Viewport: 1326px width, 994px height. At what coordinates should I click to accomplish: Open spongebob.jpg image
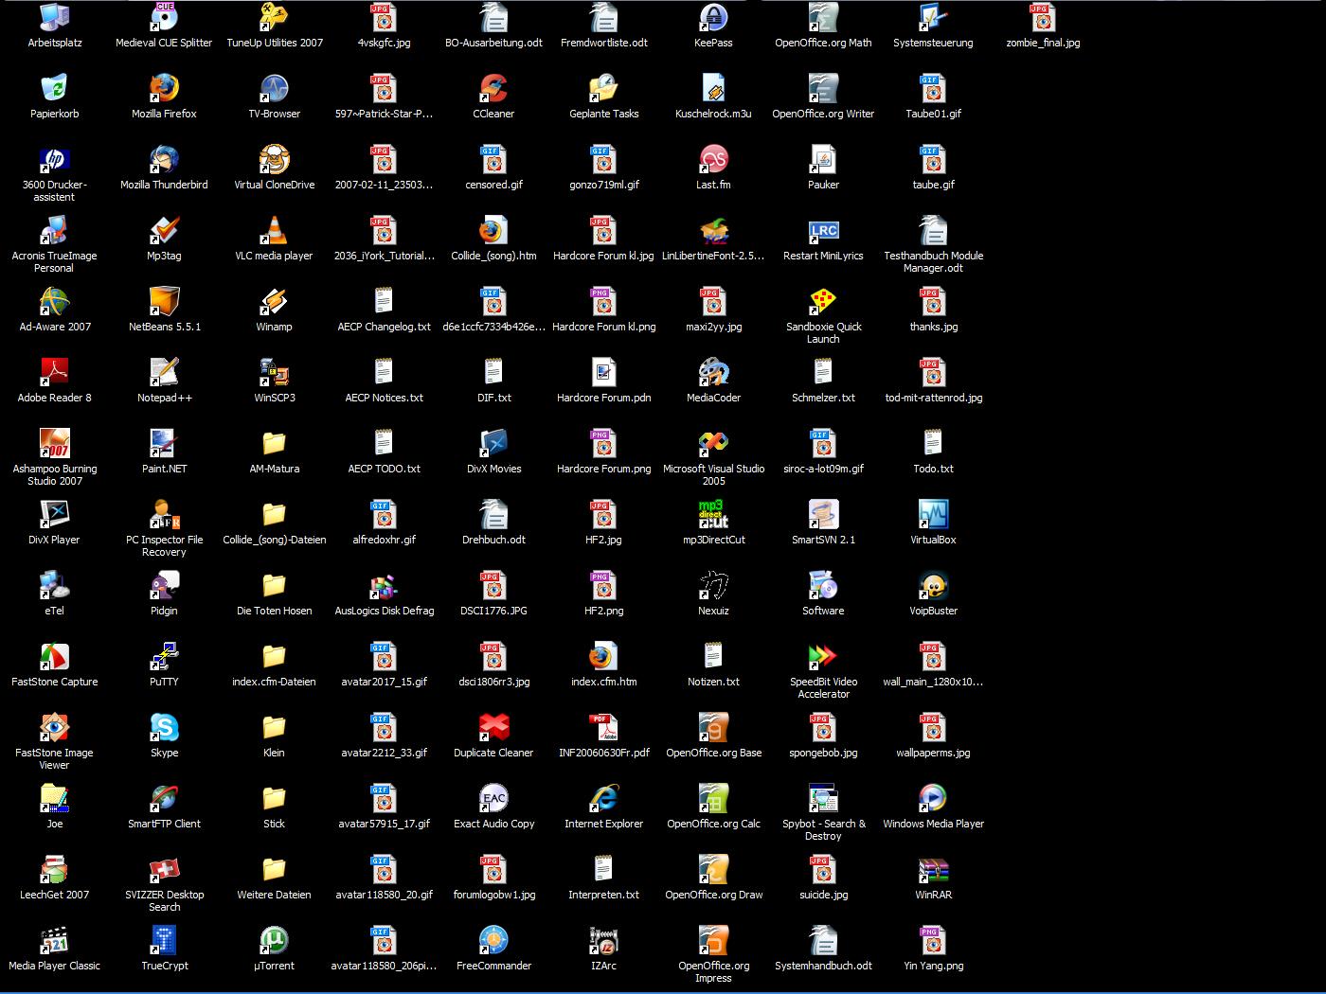[824, 727]
